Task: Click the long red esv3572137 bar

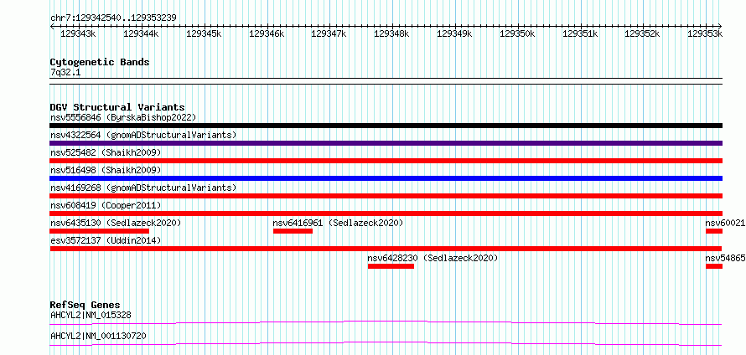Action: click(386, 249)
